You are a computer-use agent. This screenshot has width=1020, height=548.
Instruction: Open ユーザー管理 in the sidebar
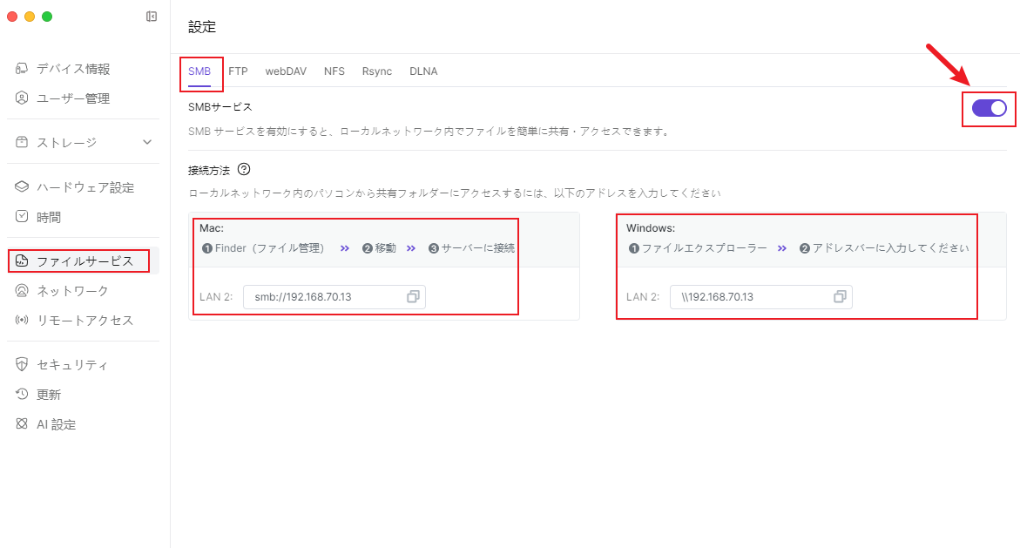click(73, 98)
